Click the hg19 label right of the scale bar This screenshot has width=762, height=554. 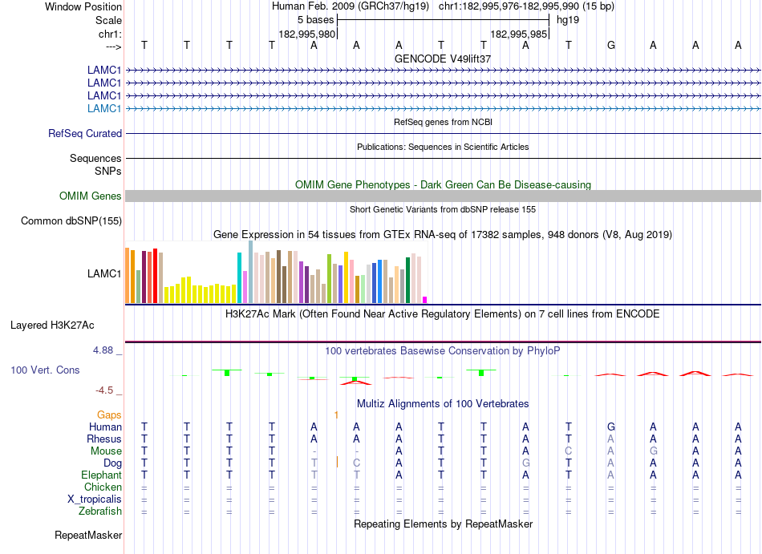[x=568, y=20]
